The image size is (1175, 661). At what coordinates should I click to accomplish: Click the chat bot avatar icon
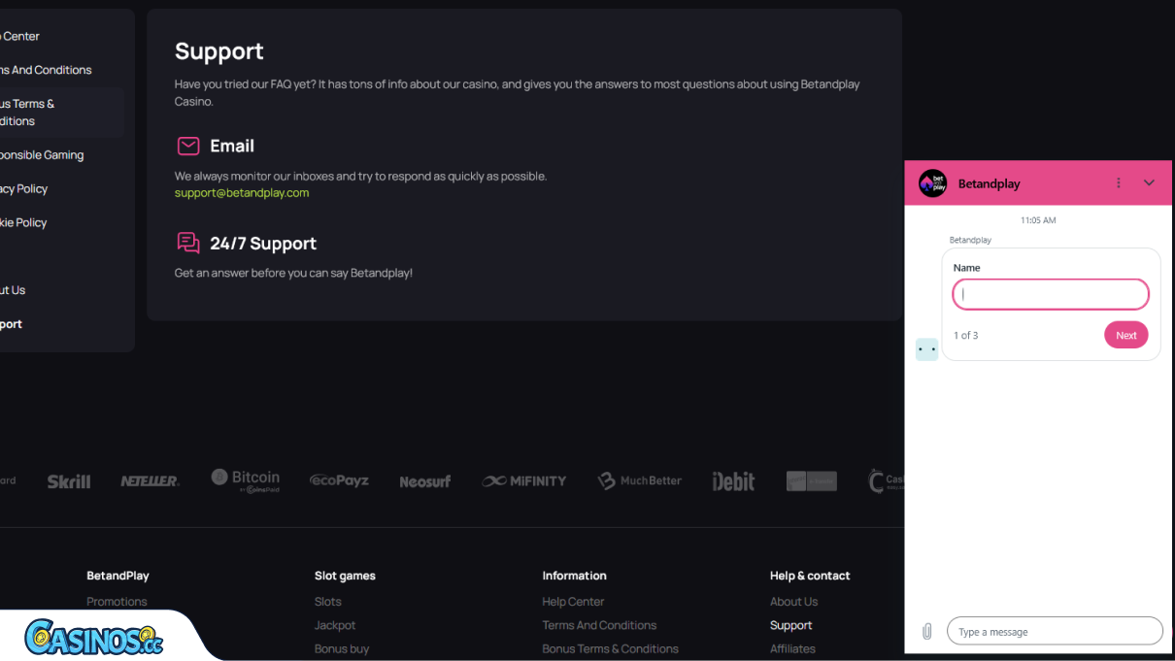[927, 349]
